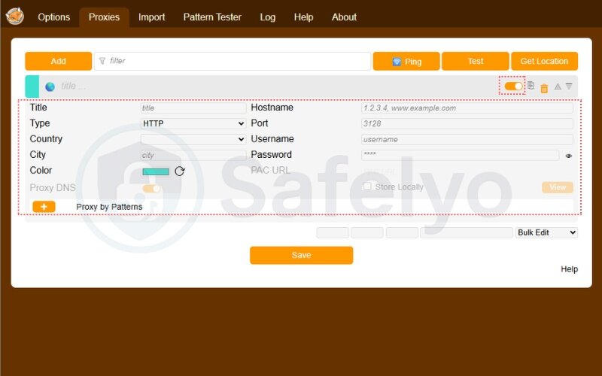Image resolution: width=602 pixels, height=376 pixels.
Task: Click the Test button
Action: point(476,61)
